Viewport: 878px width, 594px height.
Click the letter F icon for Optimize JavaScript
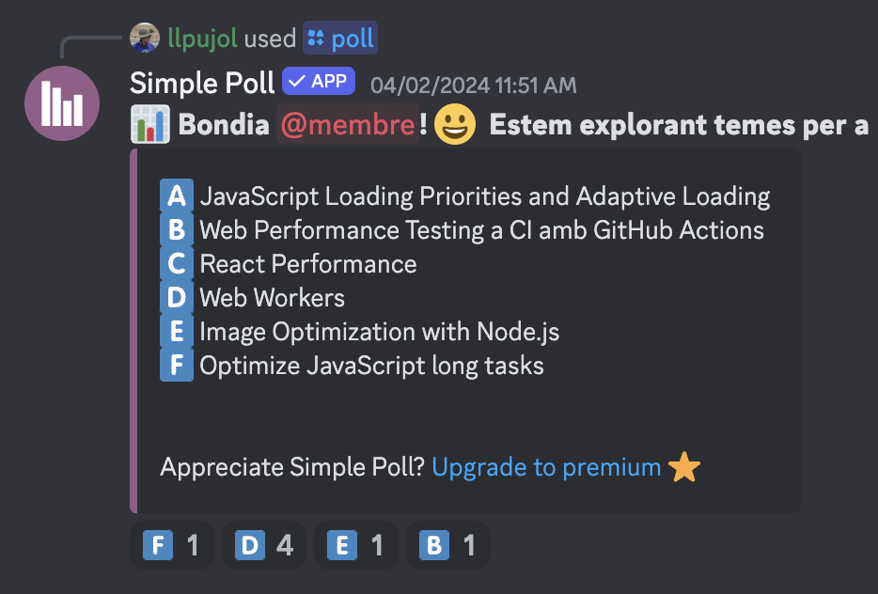(x=177, y=366)
